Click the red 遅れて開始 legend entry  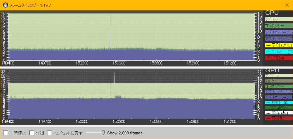click(x=279, y=58)
